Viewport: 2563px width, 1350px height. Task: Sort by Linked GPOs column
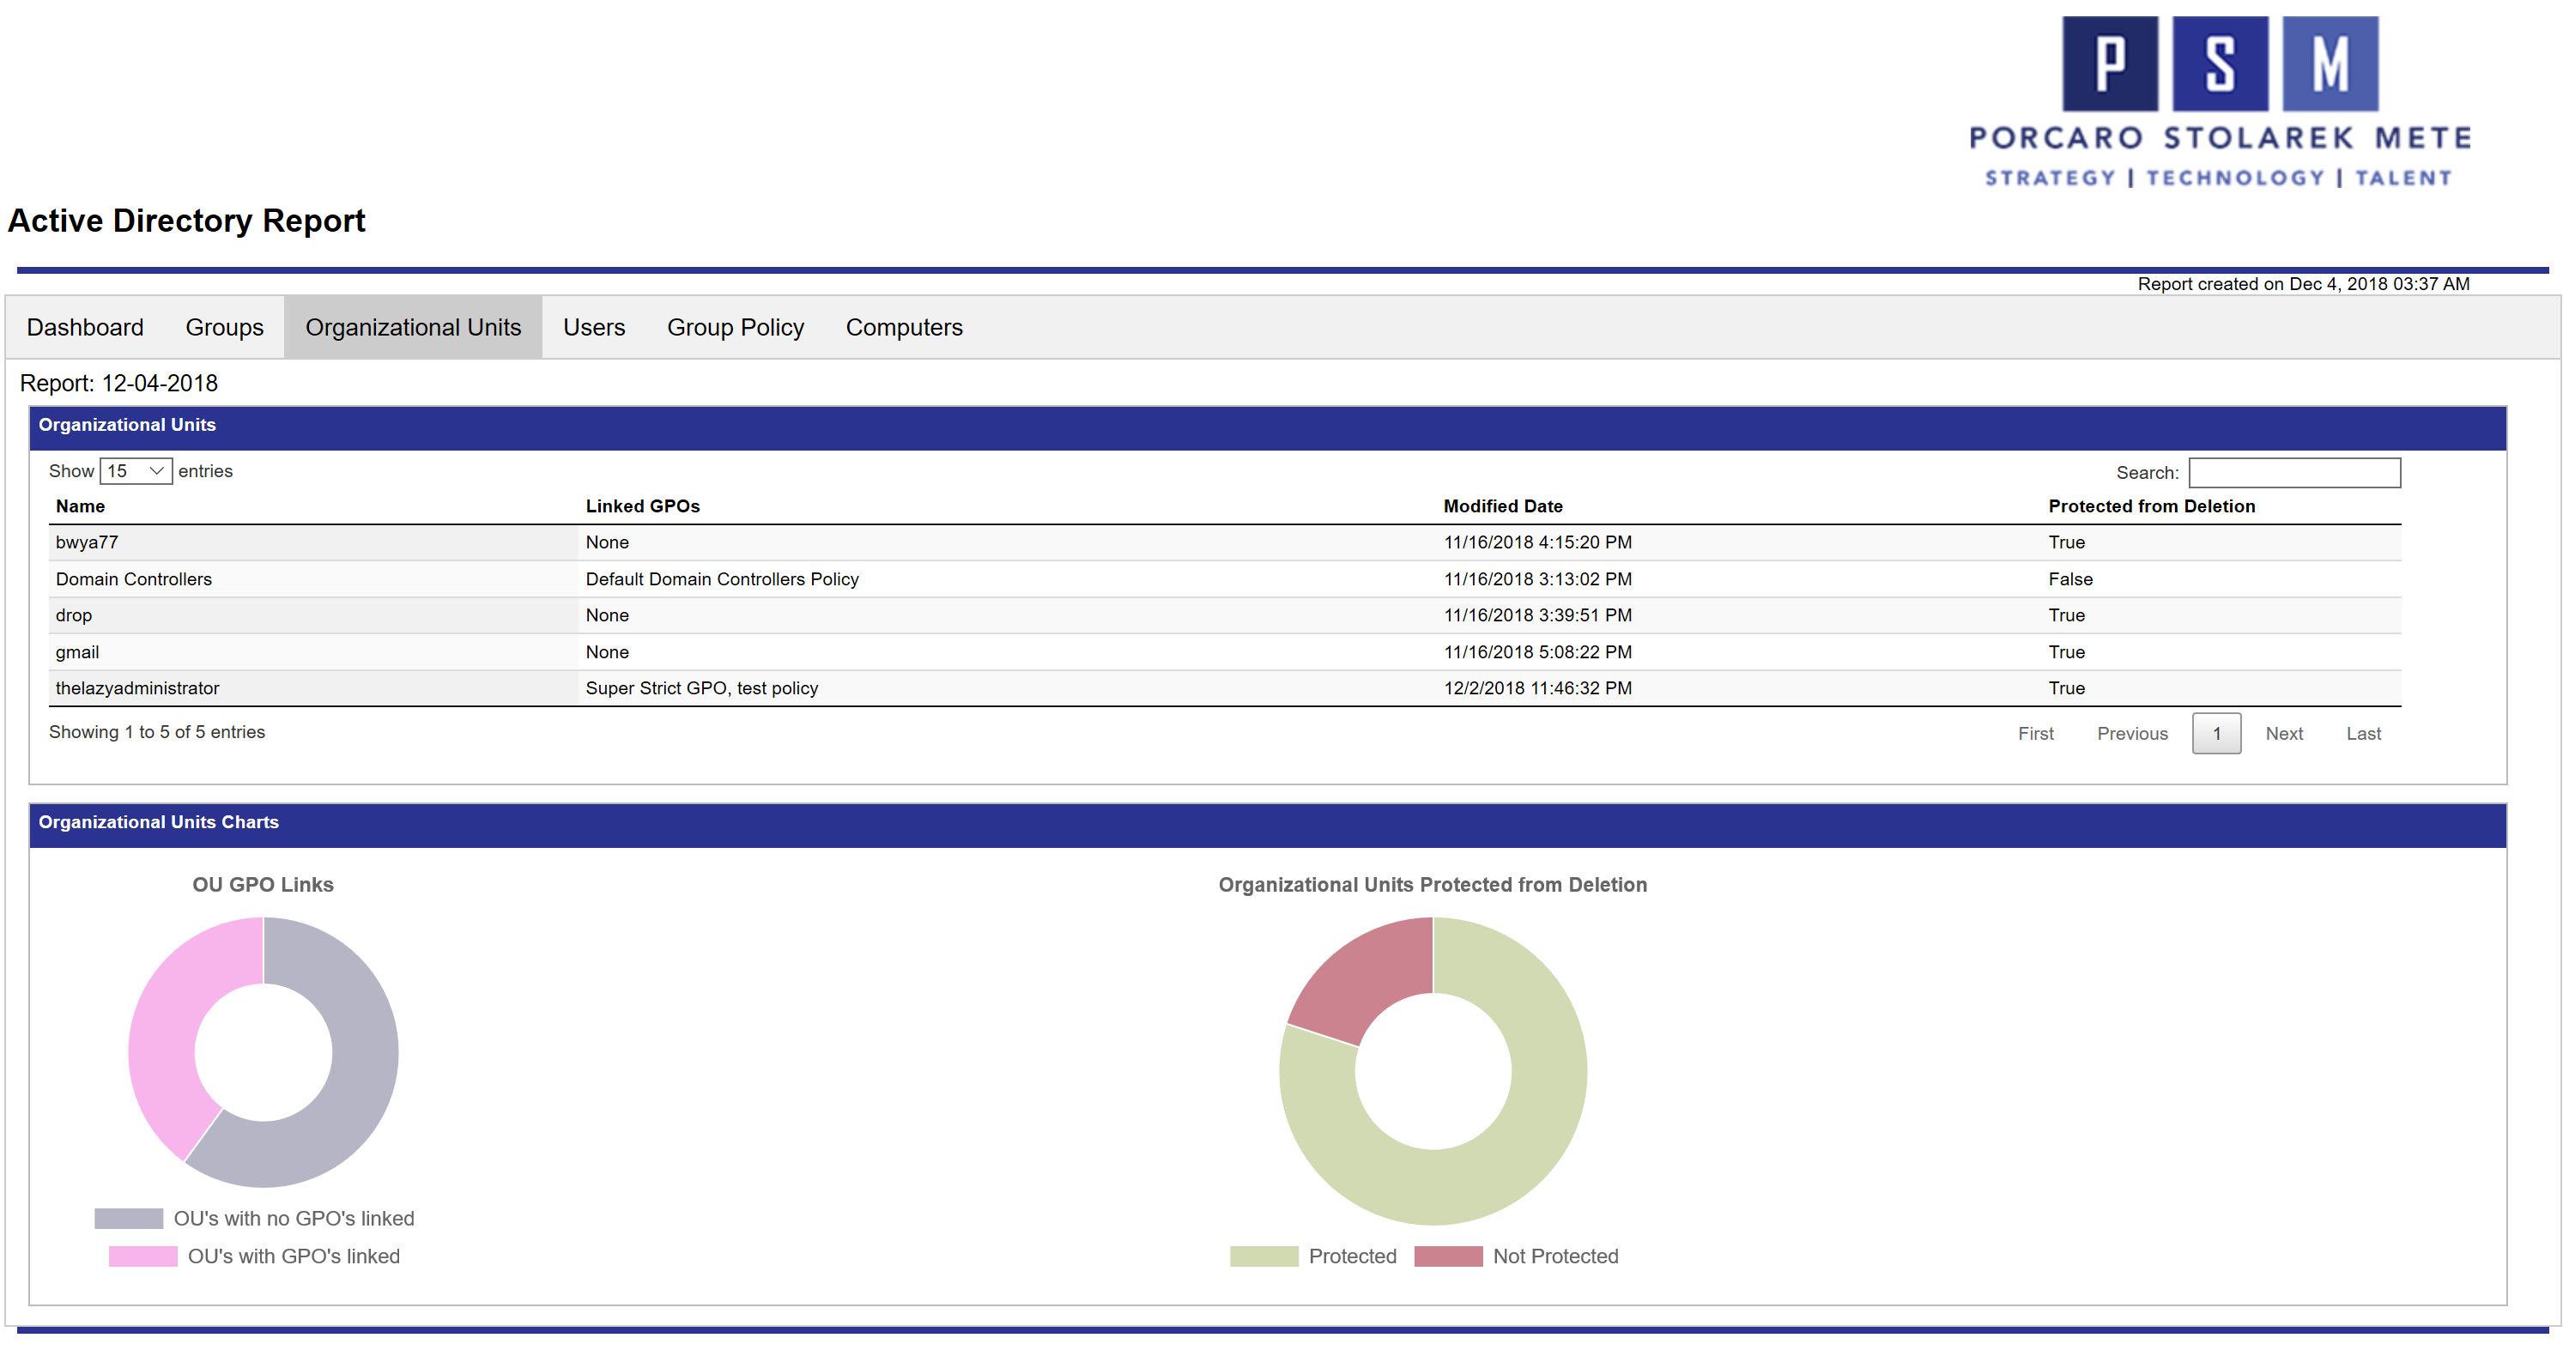tap(643, 506)
